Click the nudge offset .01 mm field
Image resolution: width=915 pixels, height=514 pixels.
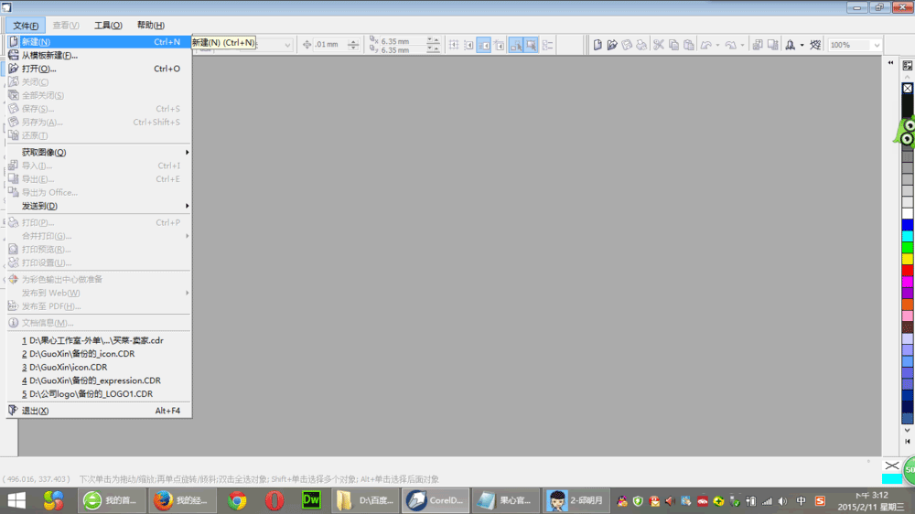point(330,44)
